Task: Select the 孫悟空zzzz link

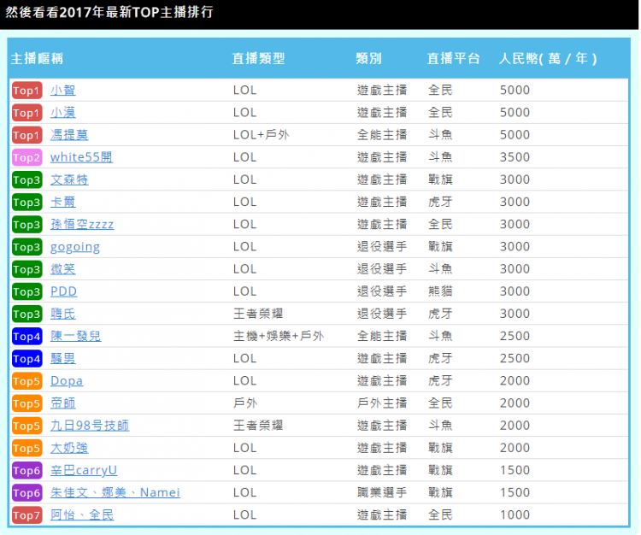Action: coord(81,225)
